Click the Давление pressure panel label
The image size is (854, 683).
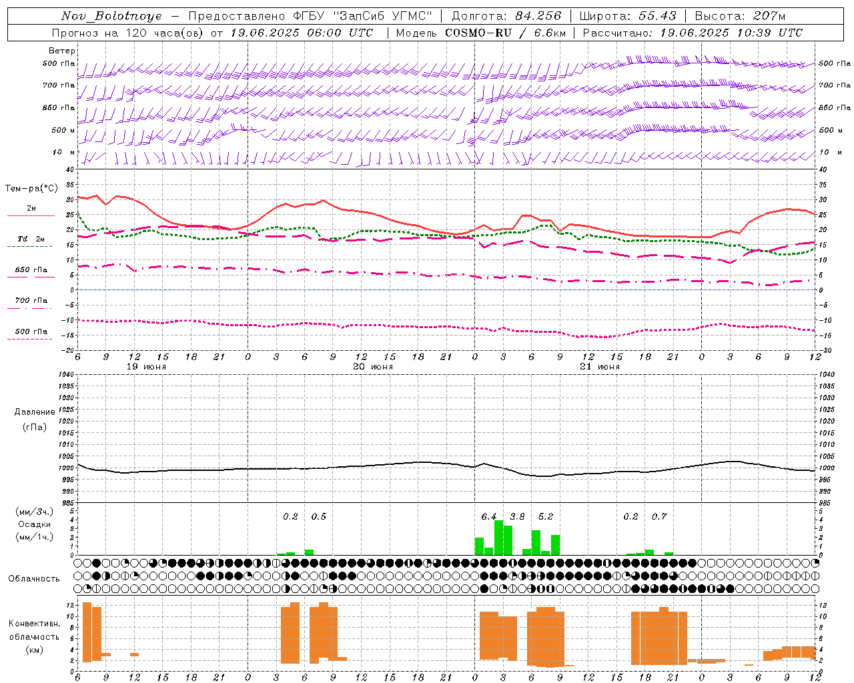tap(35, 412)
